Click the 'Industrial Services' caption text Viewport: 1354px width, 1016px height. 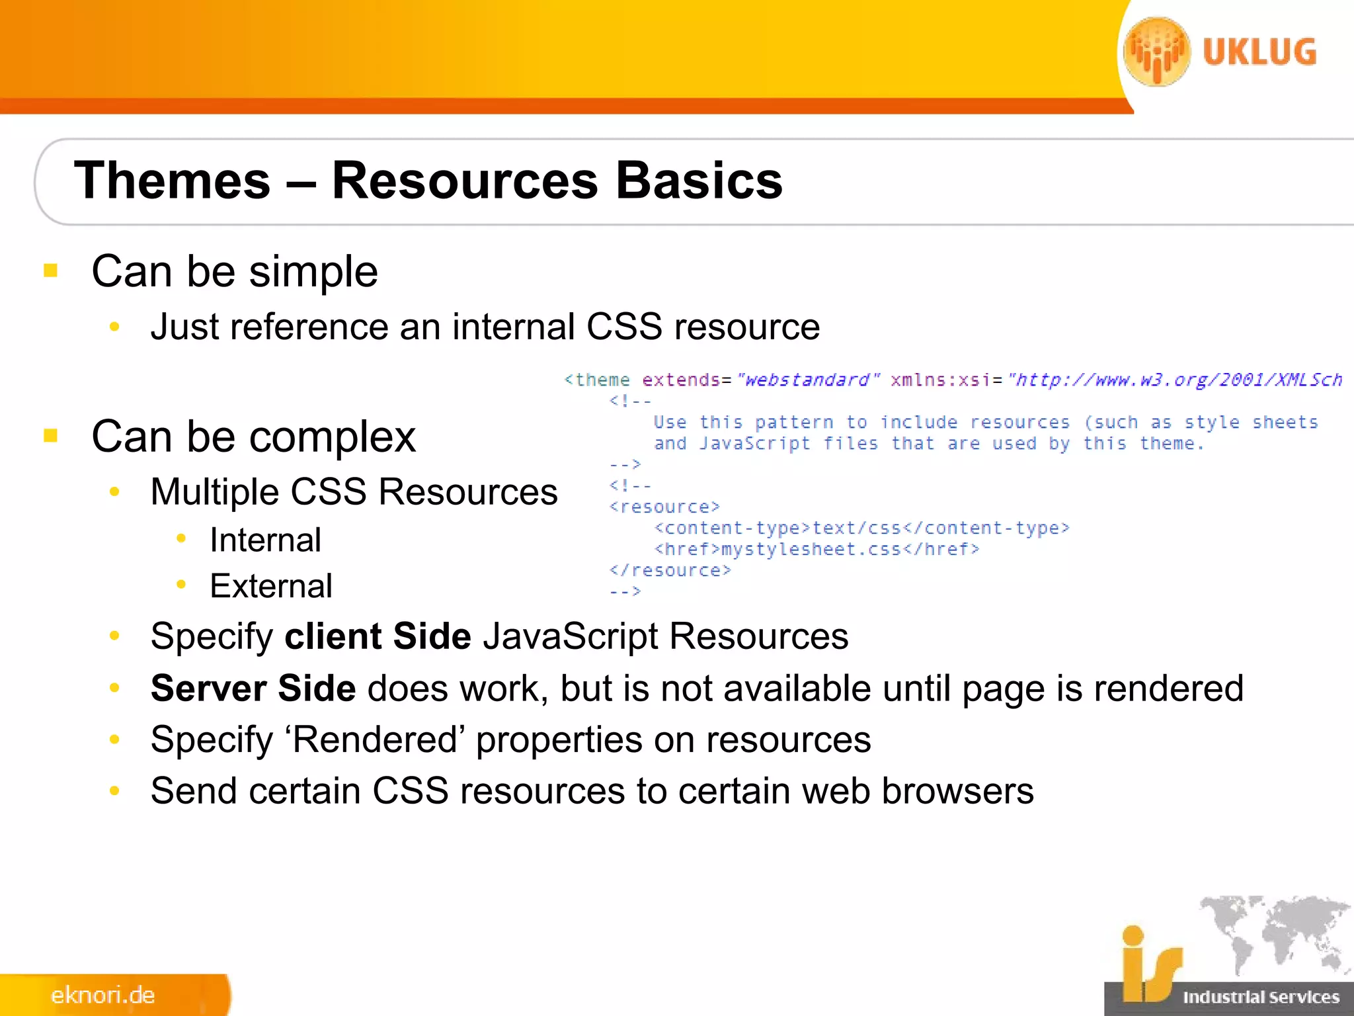pos(1261,997)
